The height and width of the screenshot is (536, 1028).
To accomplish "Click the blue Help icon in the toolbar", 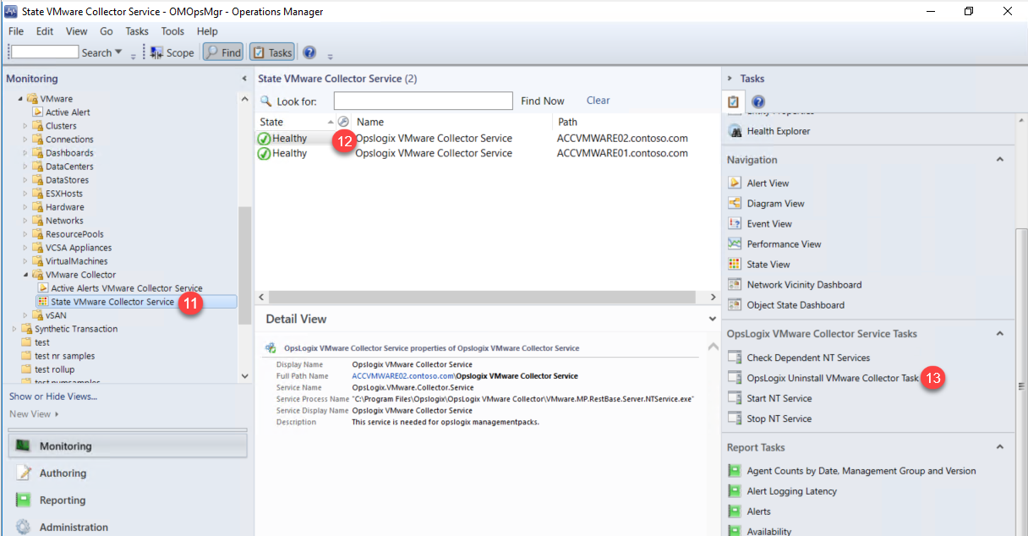I will click(309, 52).
